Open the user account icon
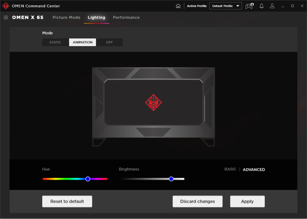This screenshot has height=219, width=307. coord(272,6)
